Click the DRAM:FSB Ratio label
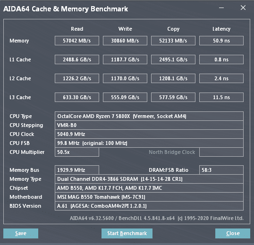Screen dimensions: 254x245 tap(169, 170)
